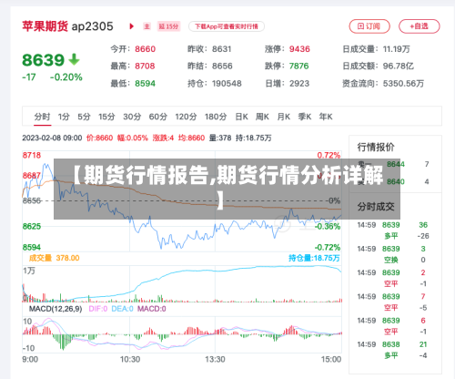Image resolution: width=455 pixels, height=379 pixels.
Task: Click the 空换 trade type label
Action: coord(391,260)
